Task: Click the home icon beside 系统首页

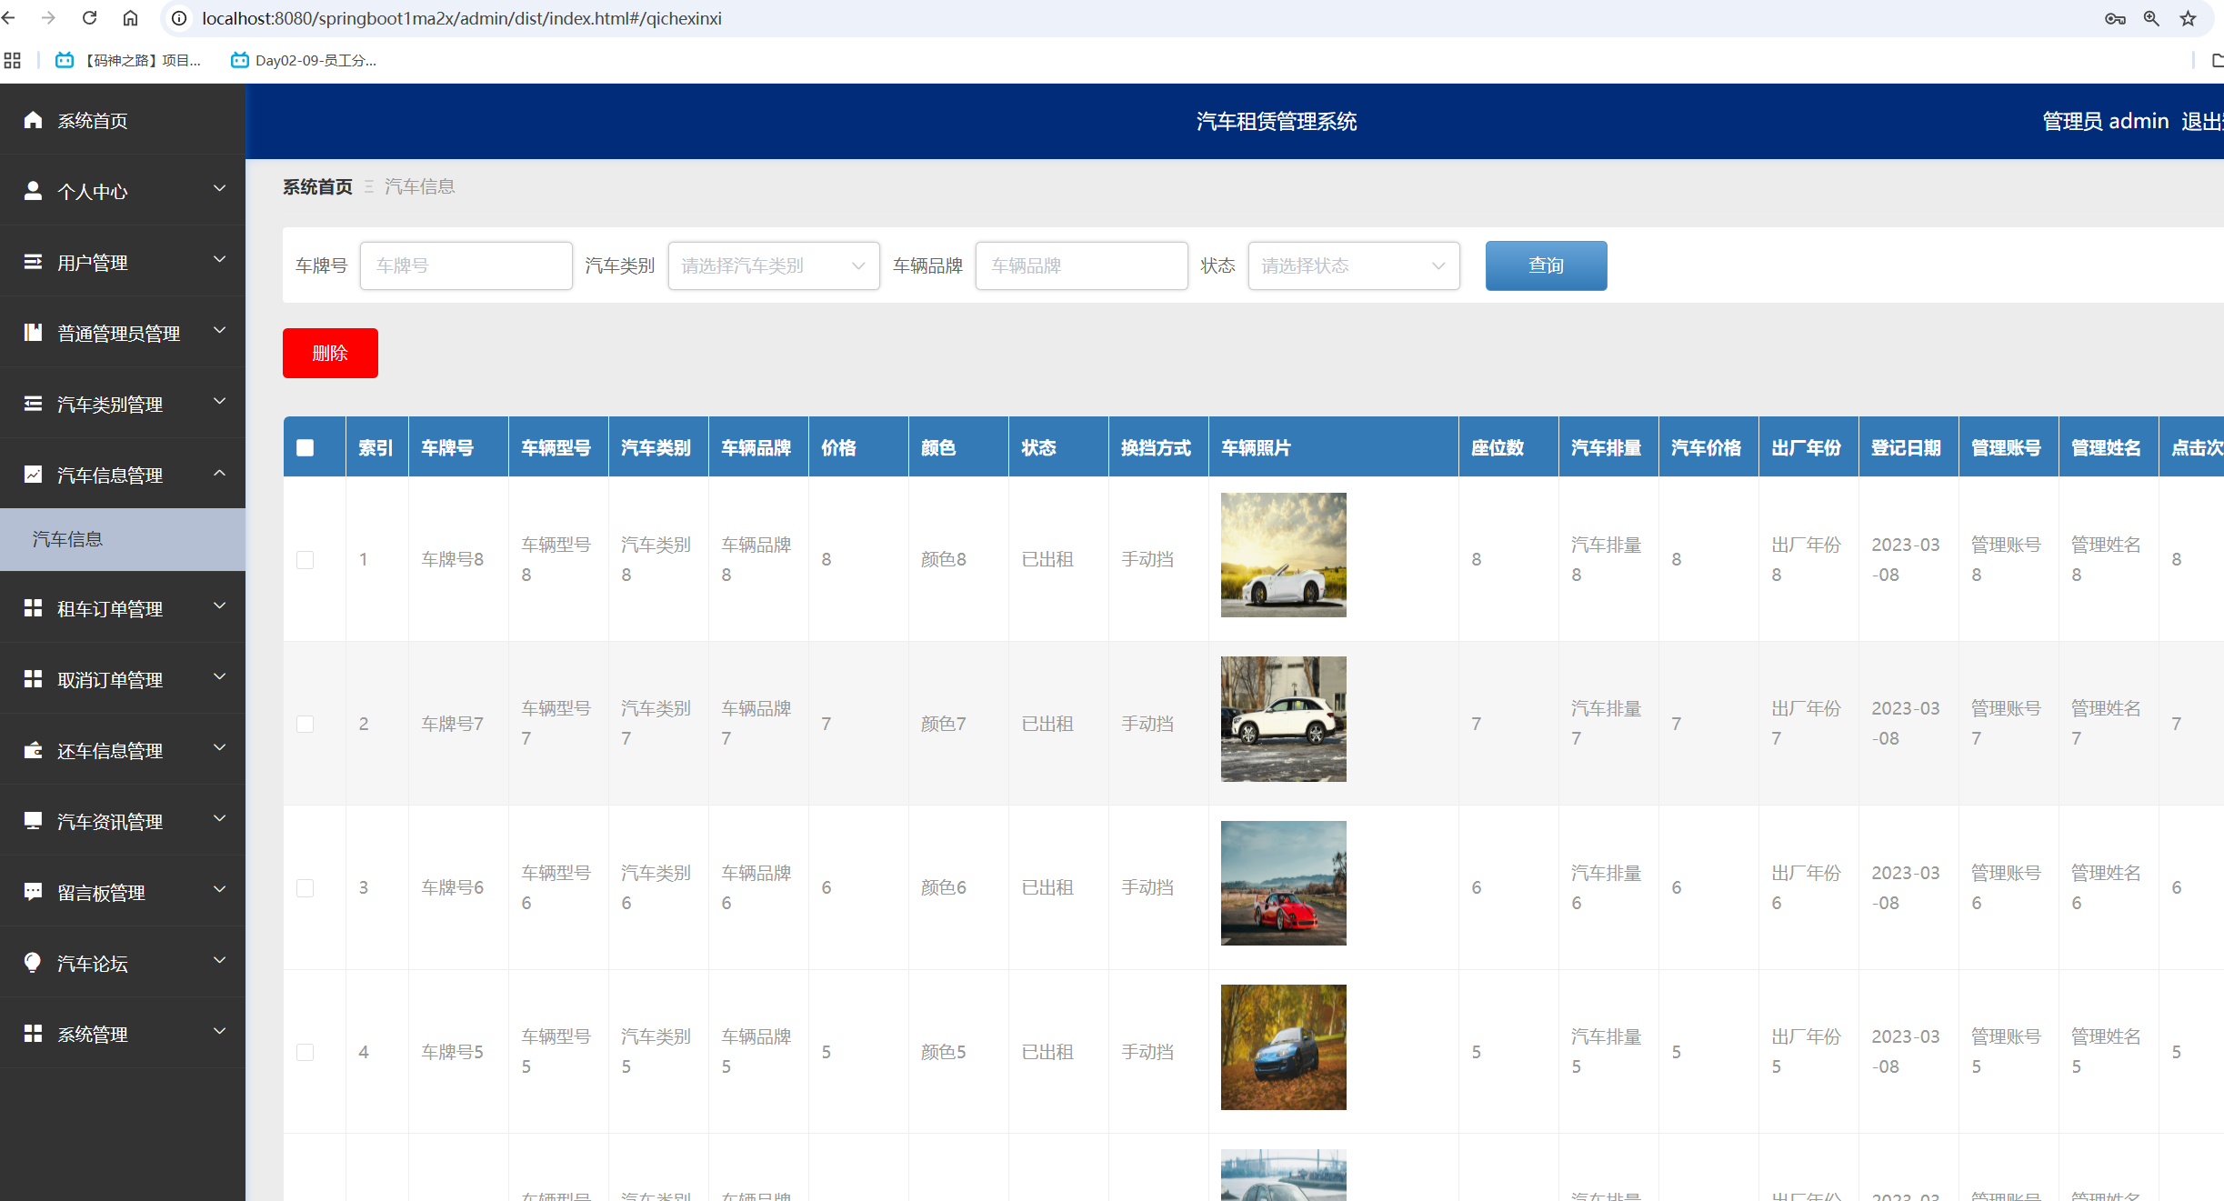Action: coord(33,120)
